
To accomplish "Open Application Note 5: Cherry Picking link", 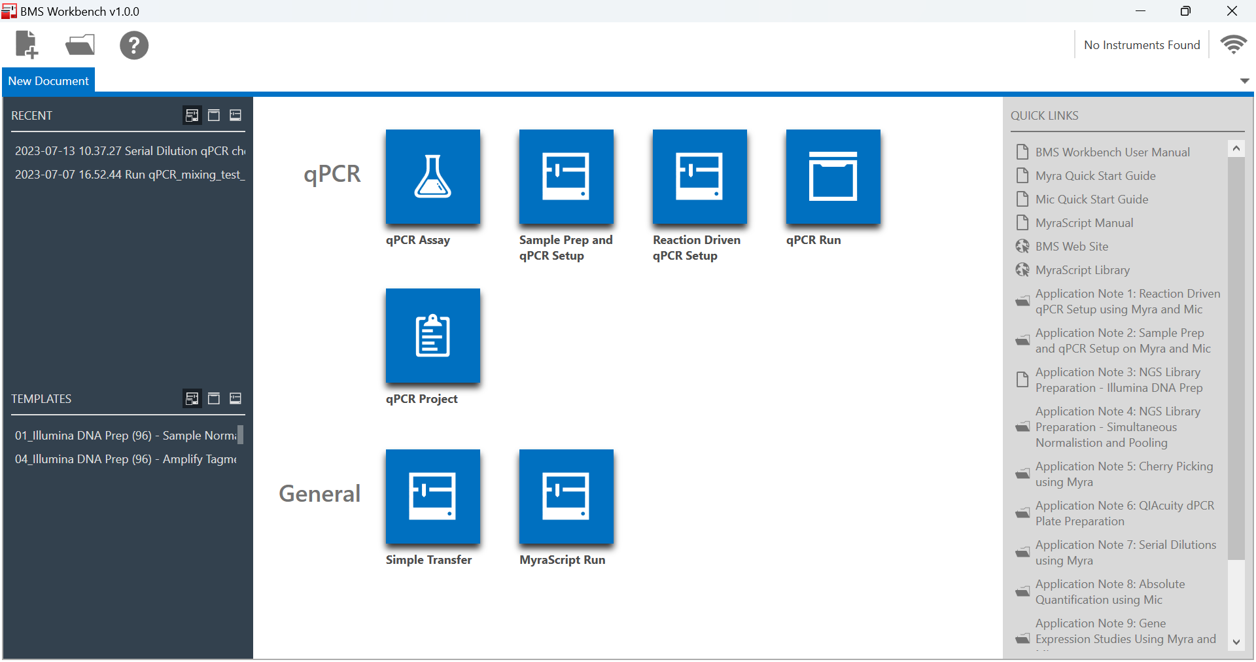I will click(x=1124, y=474).
